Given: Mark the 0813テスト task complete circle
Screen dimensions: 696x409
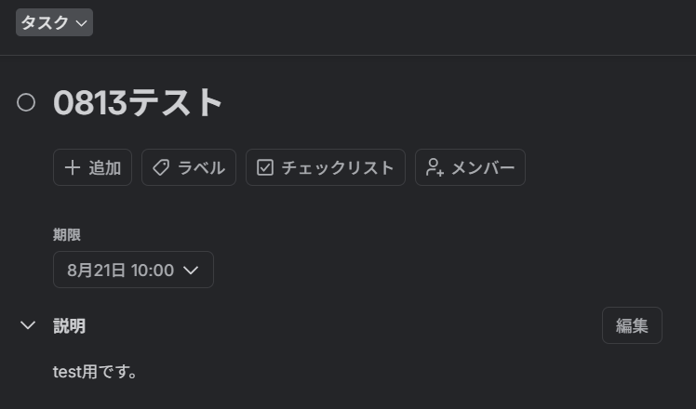Looking at the screenshot, I should tap(26, 102).
